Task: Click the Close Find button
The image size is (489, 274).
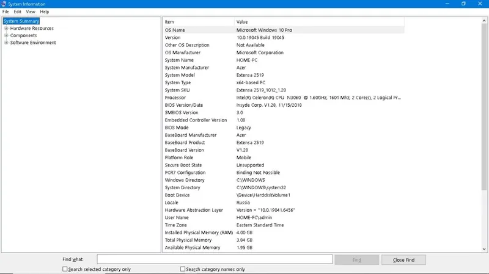Action: [x=403, y=260]
